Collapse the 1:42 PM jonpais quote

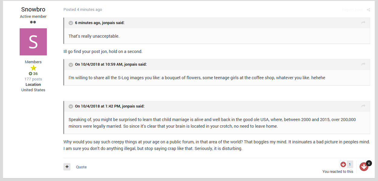pos(71,106)
